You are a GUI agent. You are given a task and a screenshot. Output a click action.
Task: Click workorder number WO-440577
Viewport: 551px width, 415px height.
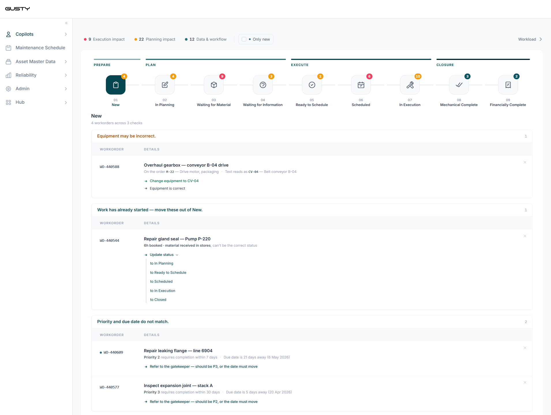point(109,387)
